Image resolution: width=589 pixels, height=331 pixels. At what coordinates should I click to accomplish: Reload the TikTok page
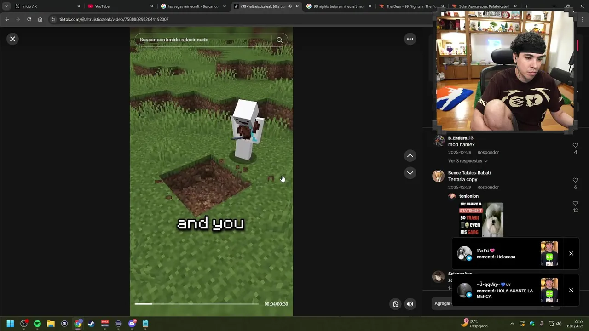[29, 19]
